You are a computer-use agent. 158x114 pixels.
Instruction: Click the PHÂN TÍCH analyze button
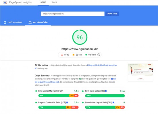tap(112, 14)
